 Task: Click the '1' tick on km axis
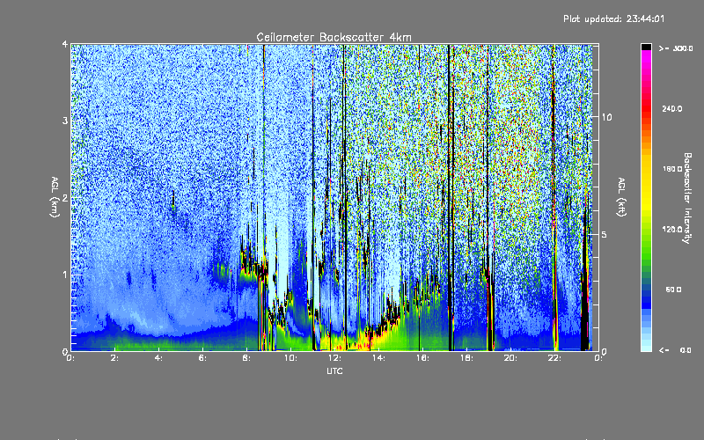coord(65,275)
